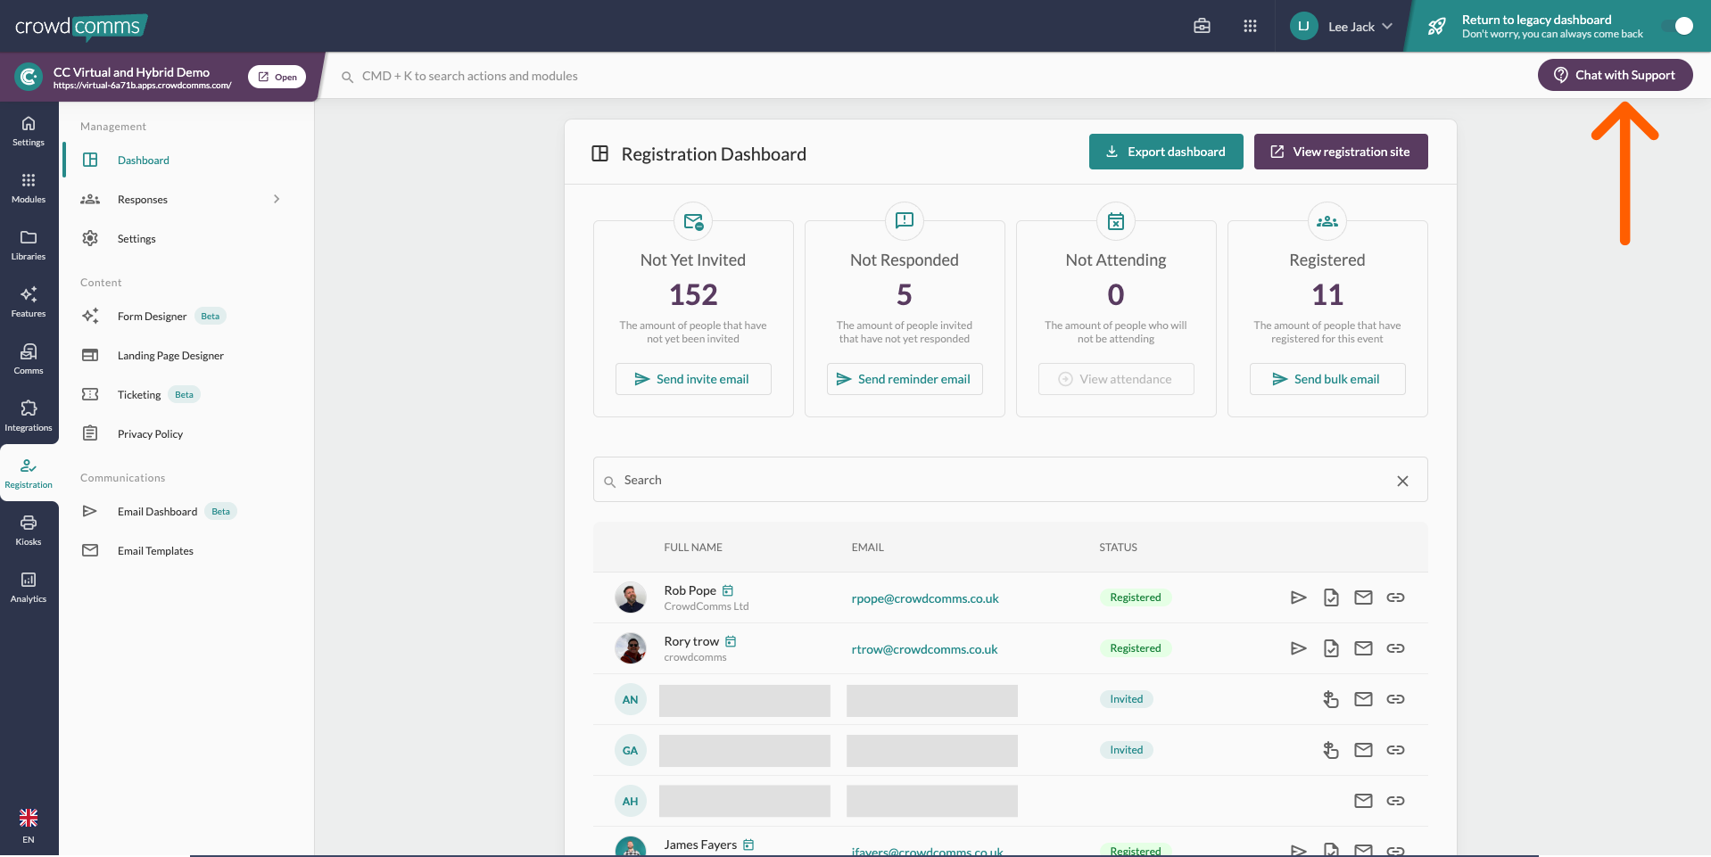Open the Kiosks sidebar section
This screenshot has height=857, width=1711.
click(x=29, y=530)
